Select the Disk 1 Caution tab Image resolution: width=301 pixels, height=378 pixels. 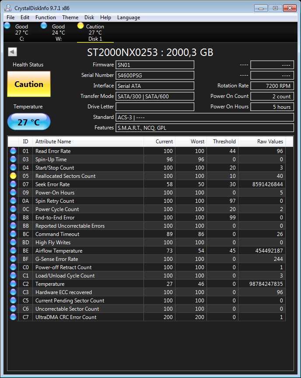[x=95, y=32]
